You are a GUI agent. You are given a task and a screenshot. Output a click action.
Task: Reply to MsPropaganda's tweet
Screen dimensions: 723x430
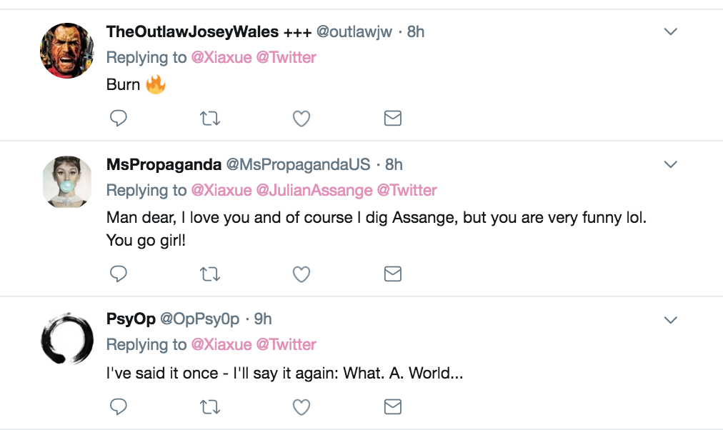(x=119, y=274)
